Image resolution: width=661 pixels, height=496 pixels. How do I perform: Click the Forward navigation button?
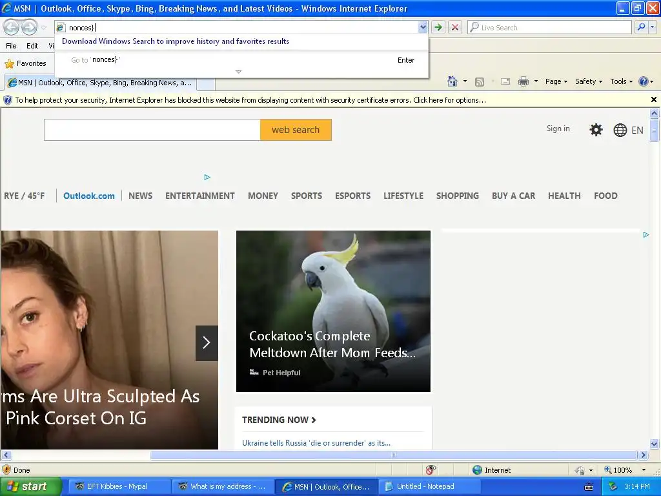(x=29, y=27)
